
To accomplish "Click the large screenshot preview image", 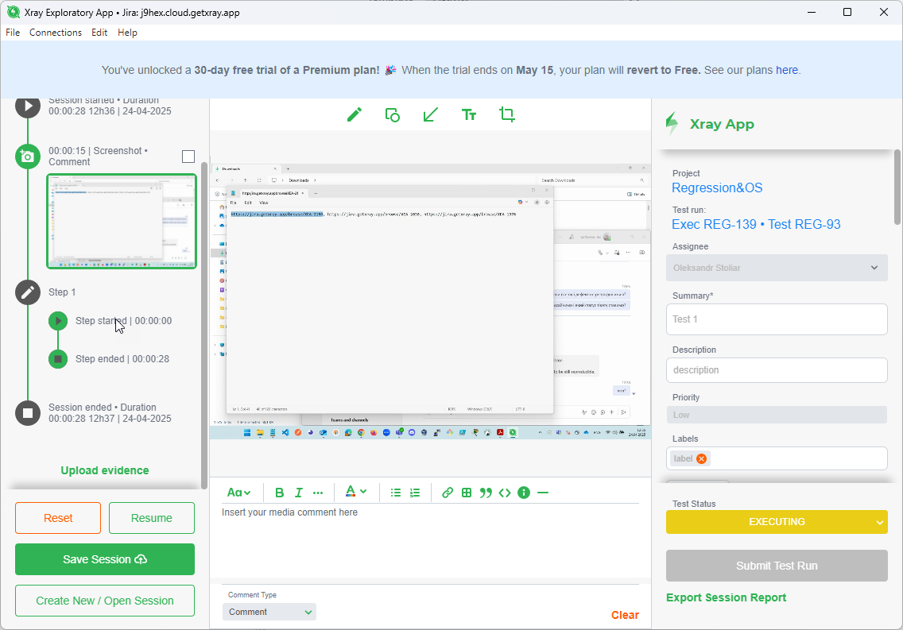I will (x=430, y=301).
